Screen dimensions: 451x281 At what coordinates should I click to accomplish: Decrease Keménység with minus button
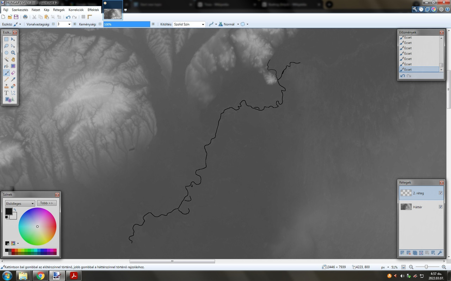(100, 24)
